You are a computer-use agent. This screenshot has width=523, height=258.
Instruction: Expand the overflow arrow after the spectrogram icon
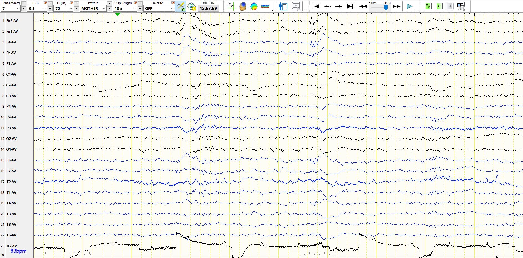point(273,10)
